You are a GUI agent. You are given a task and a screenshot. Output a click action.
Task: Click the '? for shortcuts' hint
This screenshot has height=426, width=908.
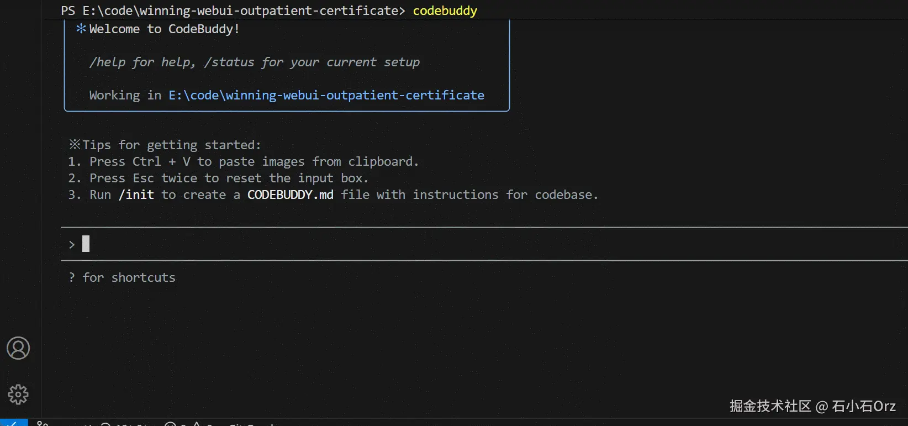click(122, 277)
